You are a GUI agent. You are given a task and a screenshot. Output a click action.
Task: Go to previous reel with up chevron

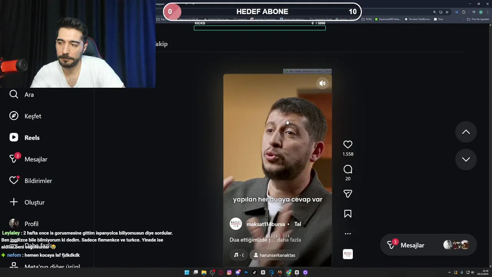466,132
